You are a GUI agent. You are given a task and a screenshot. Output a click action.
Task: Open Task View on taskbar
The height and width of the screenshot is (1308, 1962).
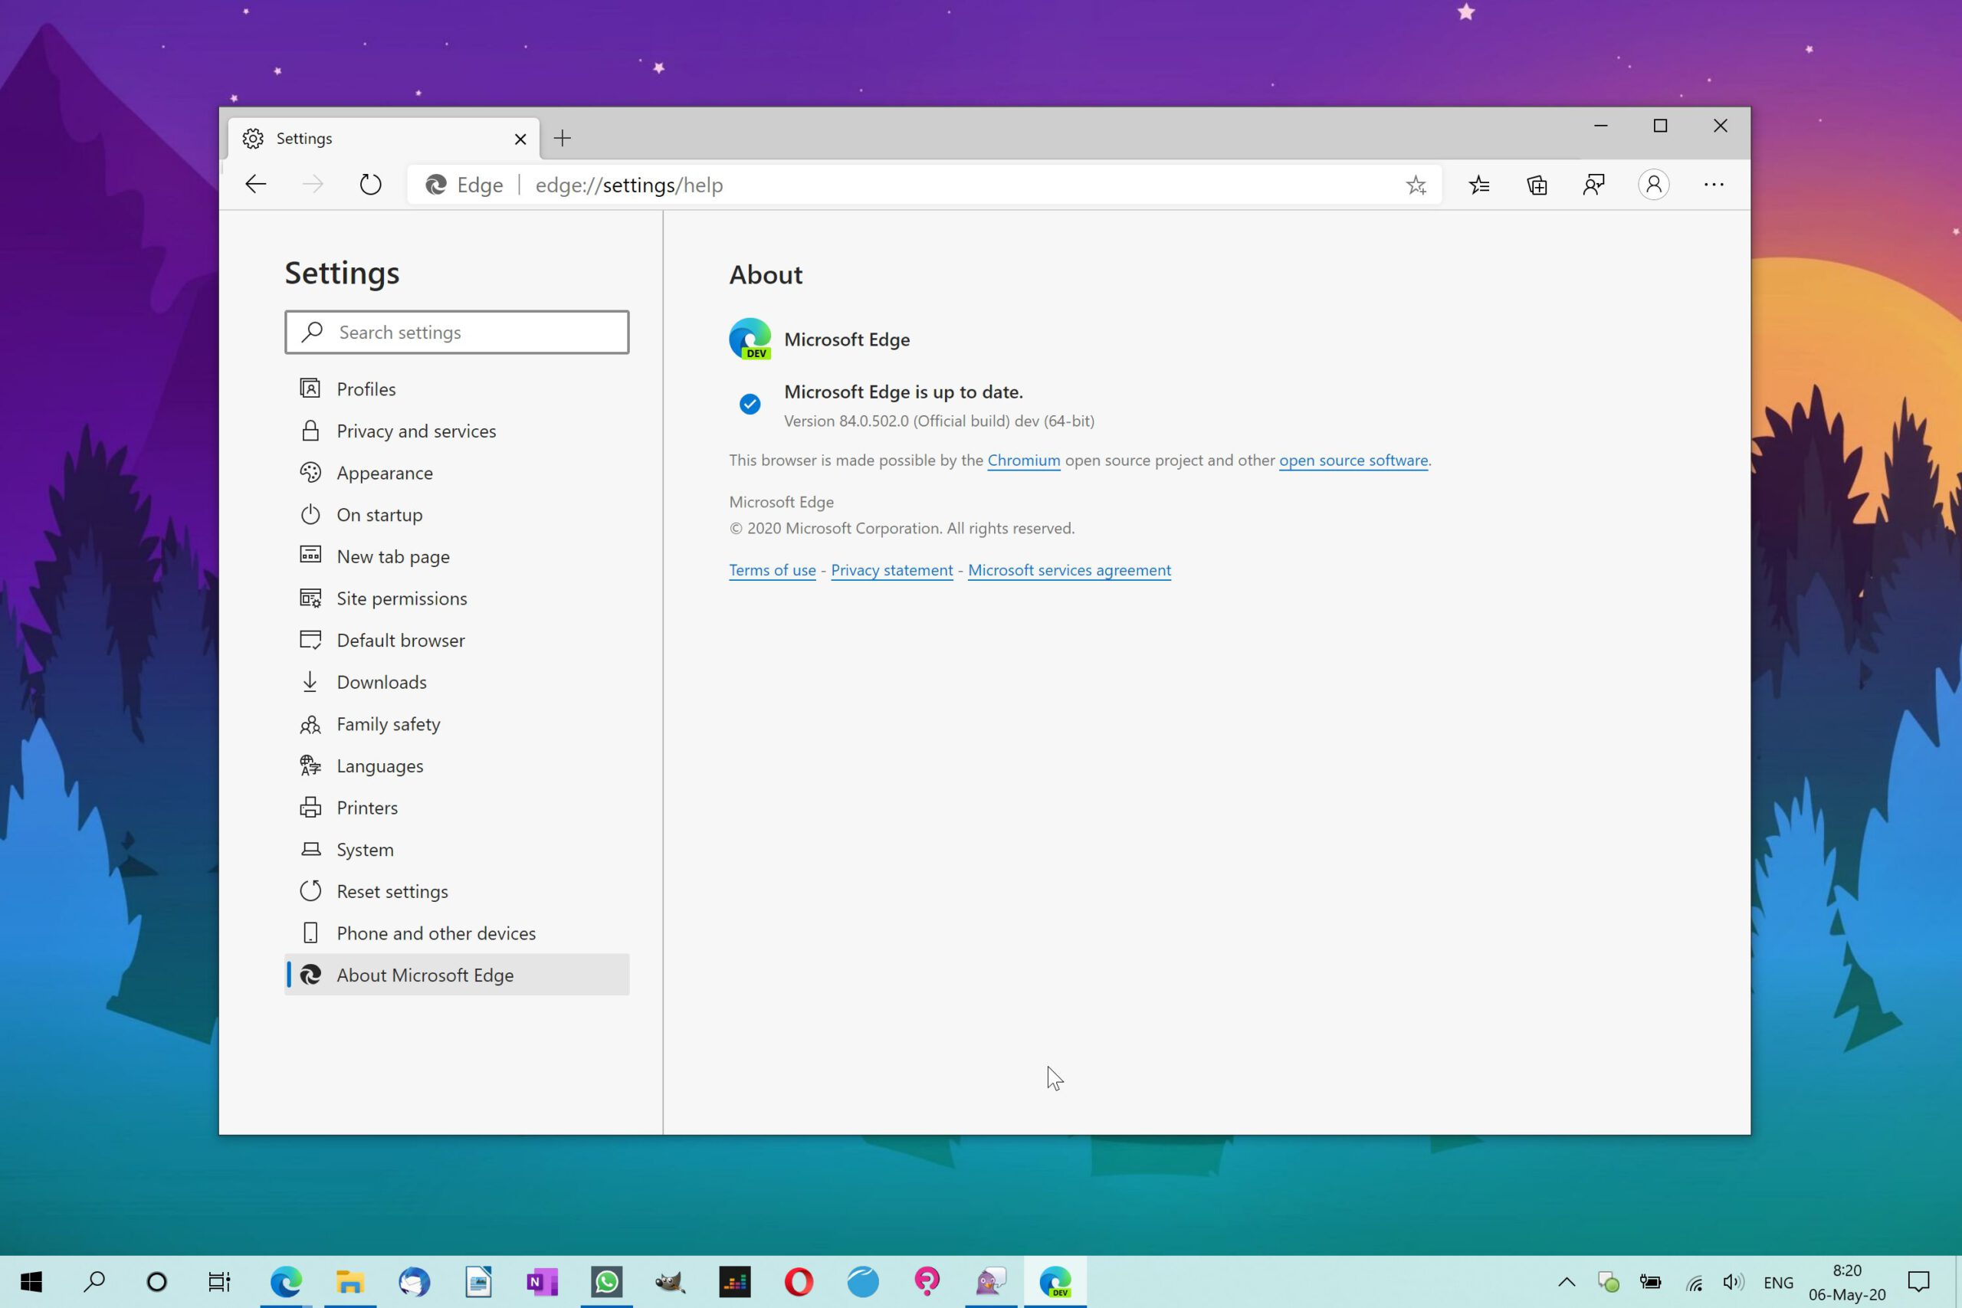click(218, 1281)
